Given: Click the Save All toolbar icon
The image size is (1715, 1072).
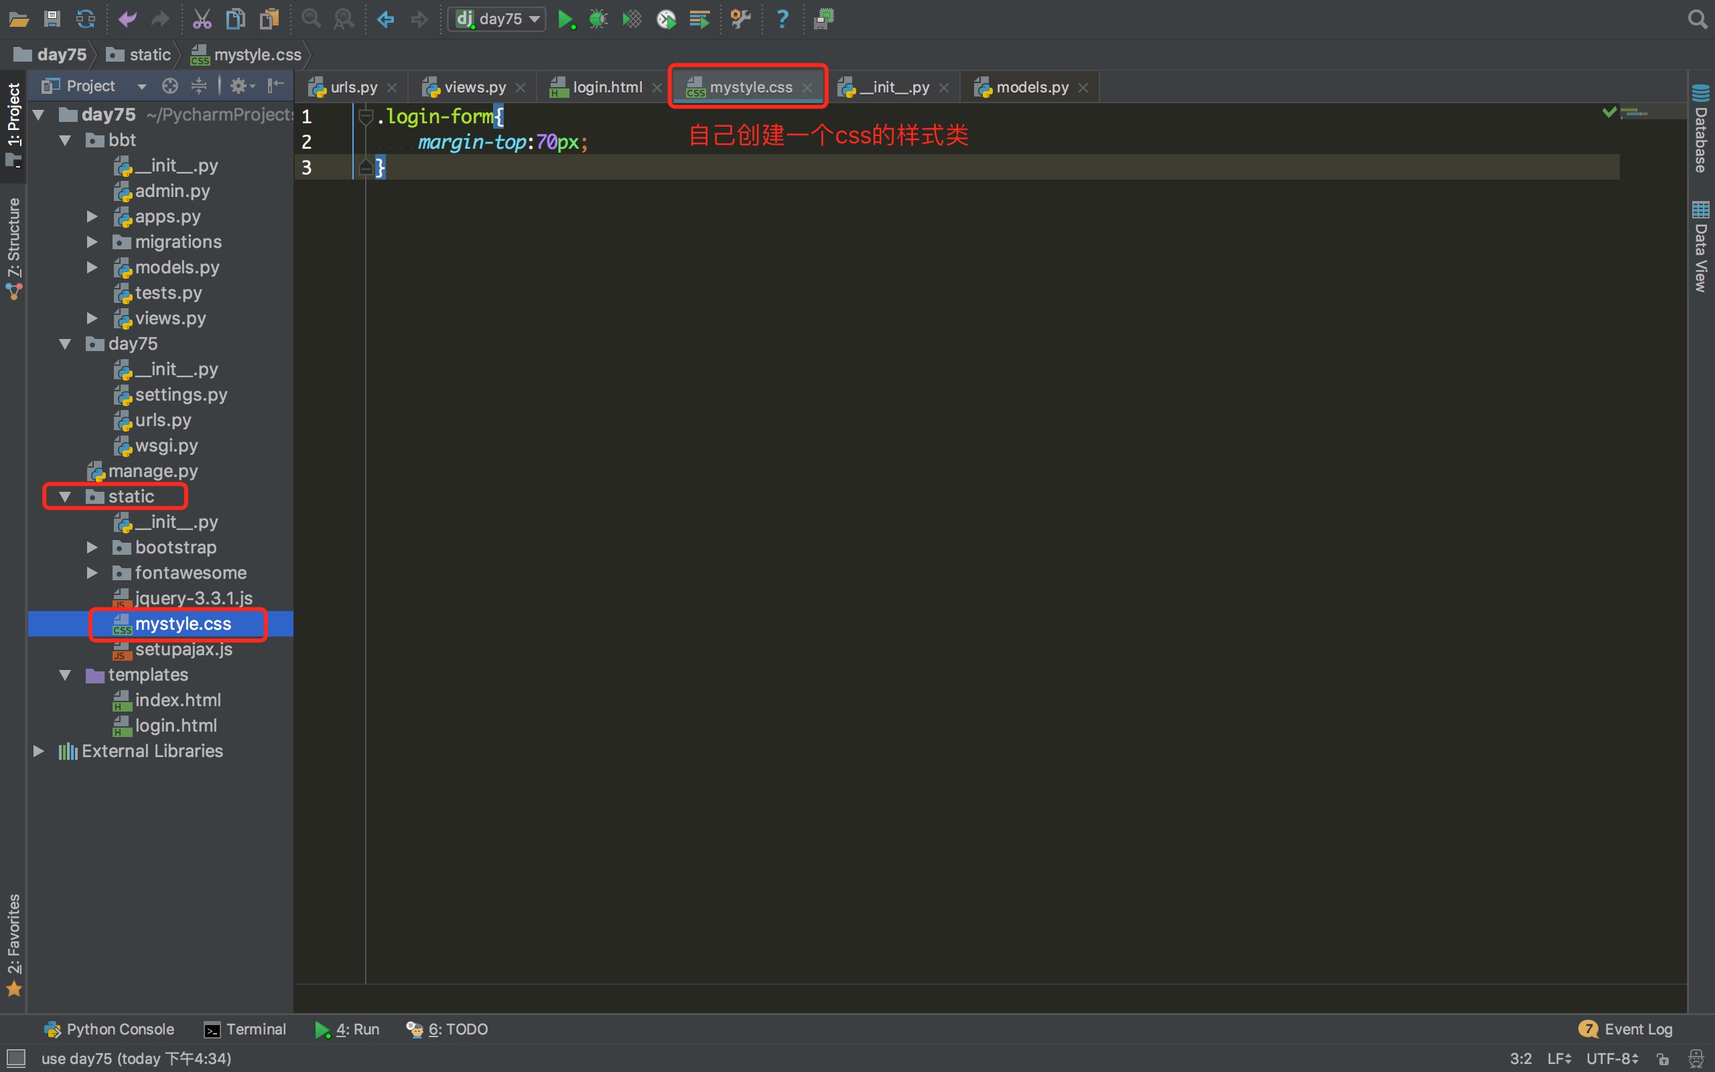Looking at the screenshot, I should click(52, 19).
